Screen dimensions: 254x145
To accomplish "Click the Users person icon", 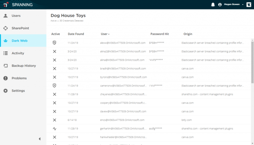I will (x=6, y=16).
